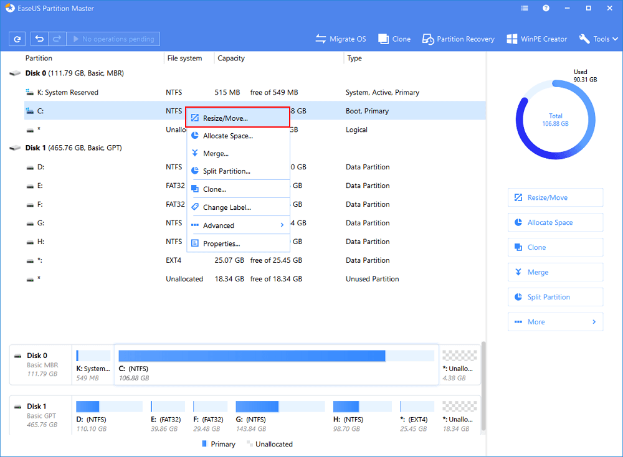623x457 pixels.
Task: Select 4.38 GB unallocated block on Disk 0
Action: [459, 365]
